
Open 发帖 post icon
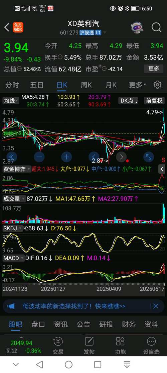pos(89,345)
